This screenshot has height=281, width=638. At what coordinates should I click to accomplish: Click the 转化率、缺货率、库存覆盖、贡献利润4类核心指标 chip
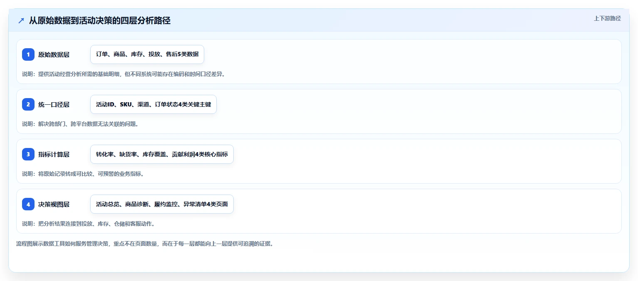(x=162, y=154)
